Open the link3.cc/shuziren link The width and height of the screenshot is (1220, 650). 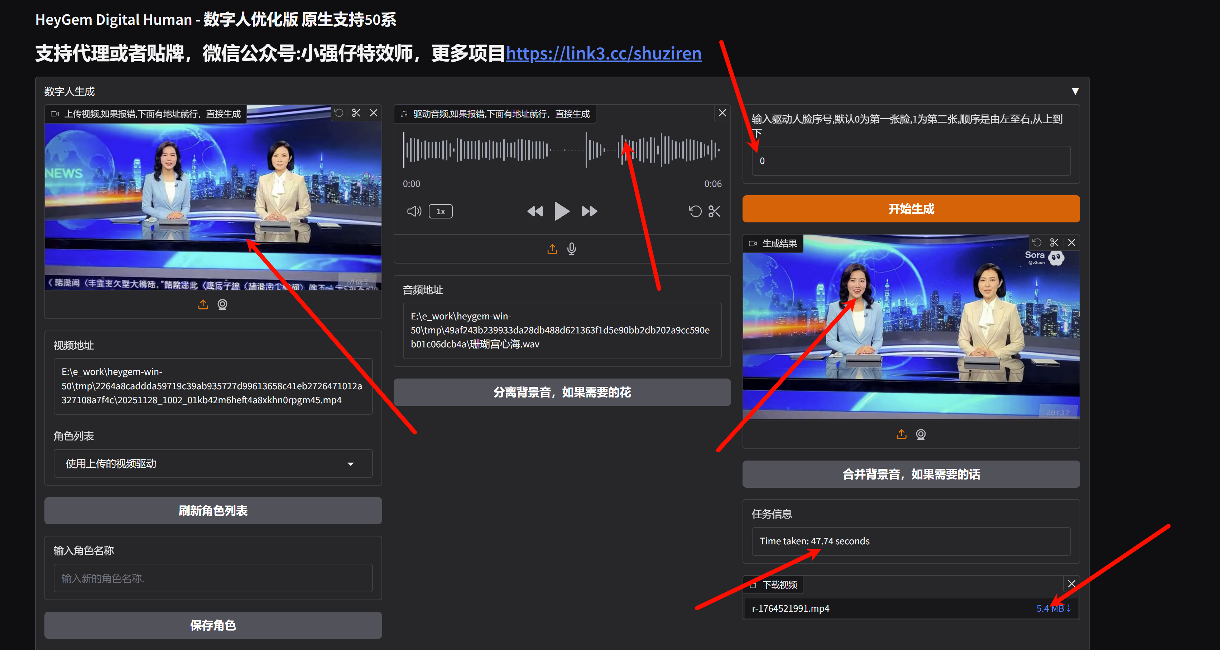click(x=603, y=53)
